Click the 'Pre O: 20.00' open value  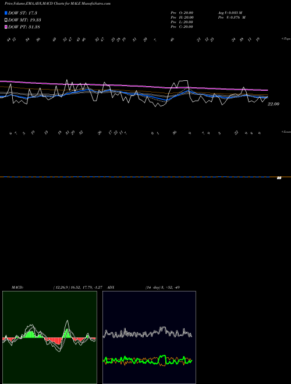pos(182,13)
